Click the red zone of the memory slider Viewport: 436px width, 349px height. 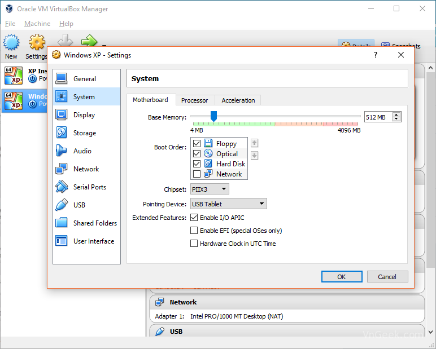click(341, 124)
